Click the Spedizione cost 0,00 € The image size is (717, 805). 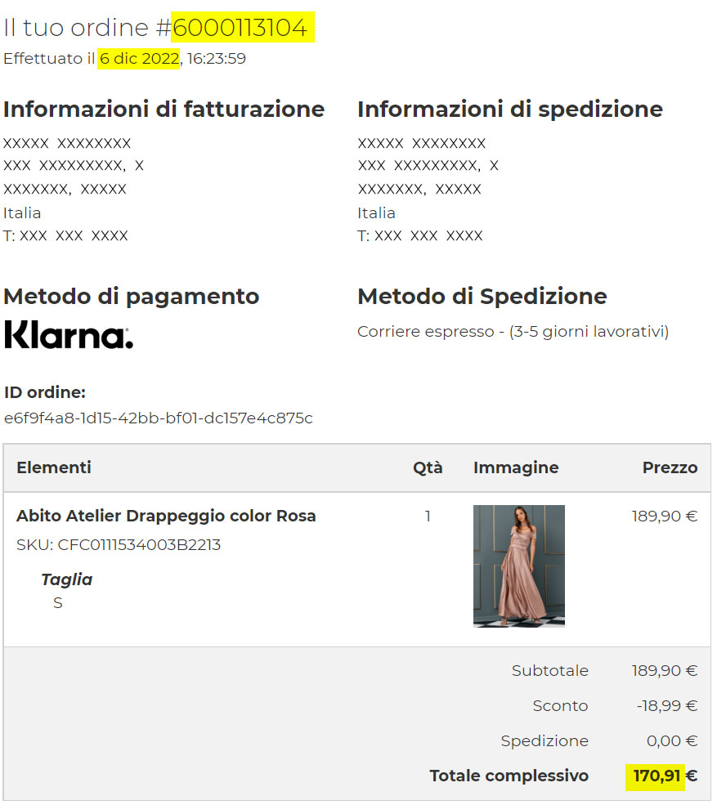click(672, 740)
